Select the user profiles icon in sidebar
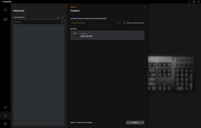The width and height of the screenshot is (201, 128). (5, 115)
